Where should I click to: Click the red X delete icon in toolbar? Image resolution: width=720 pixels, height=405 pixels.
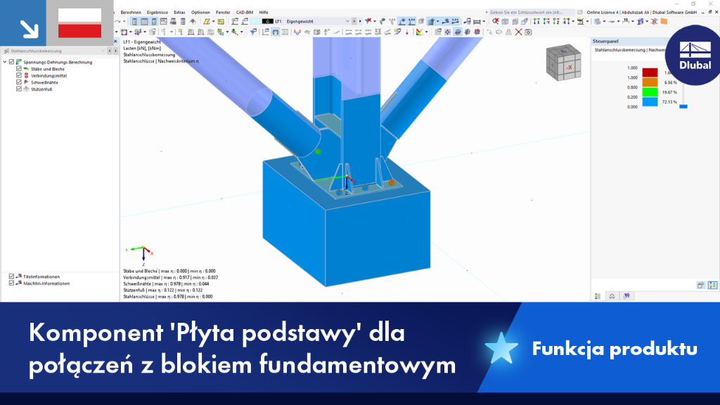click(518, 32)
